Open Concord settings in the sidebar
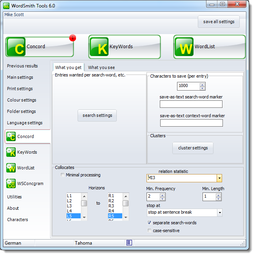The width and height of the screenshot is (255, 256). [x=26, y=136]
